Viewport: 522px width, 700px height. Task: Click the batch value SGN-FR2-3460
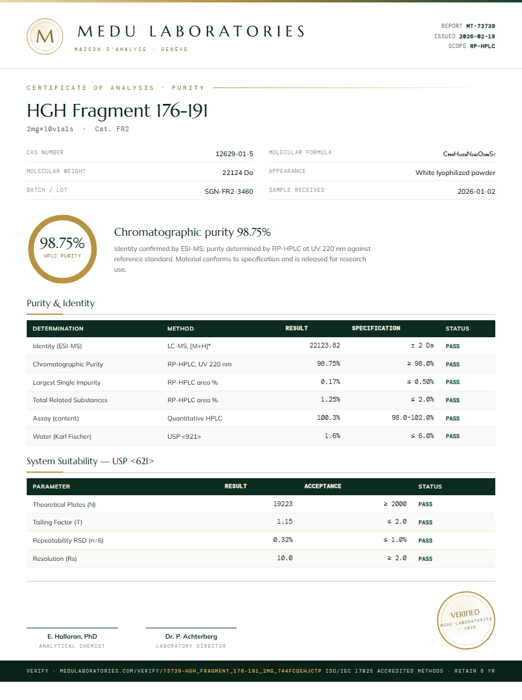(x=229, y=191)
